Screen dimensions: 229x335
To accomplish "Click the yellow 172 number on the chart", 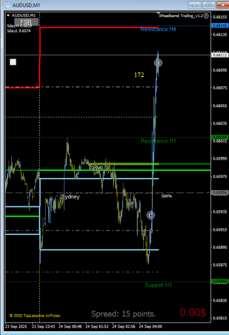I will point(139,75).
